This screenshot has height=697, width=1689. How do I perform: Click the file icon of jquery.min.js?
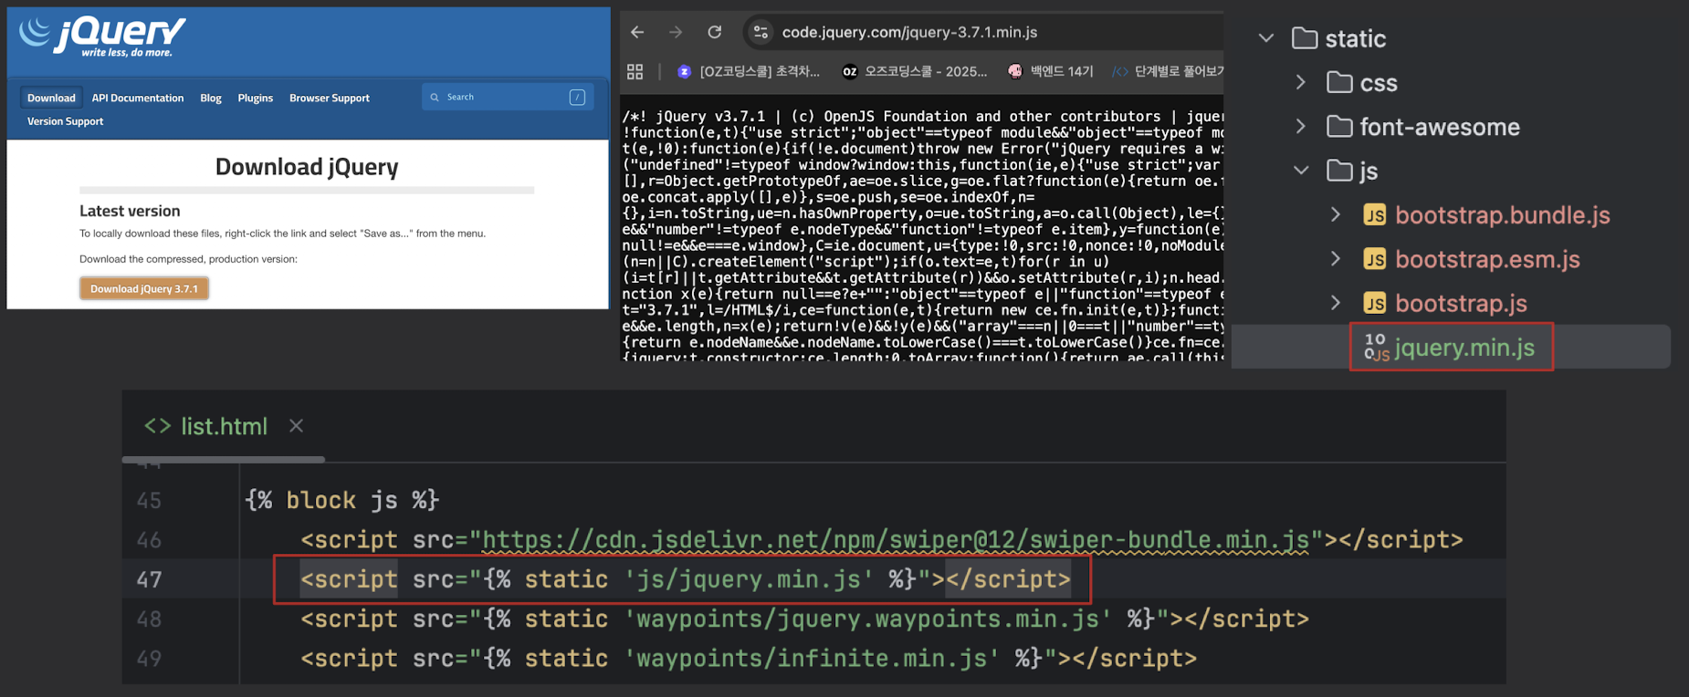pos(1376,348)
